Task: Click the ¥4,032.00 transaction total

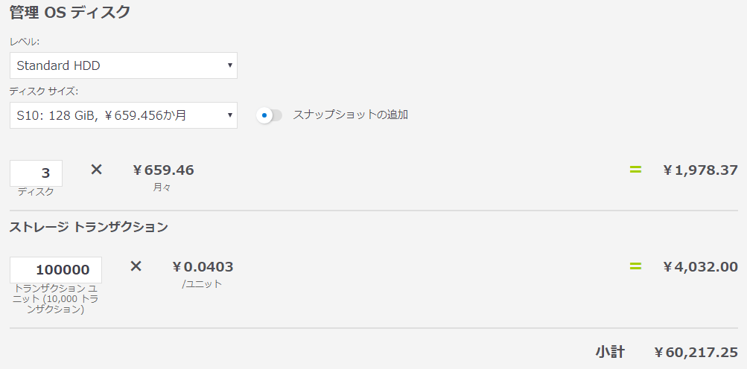Action: coord(700,266)
